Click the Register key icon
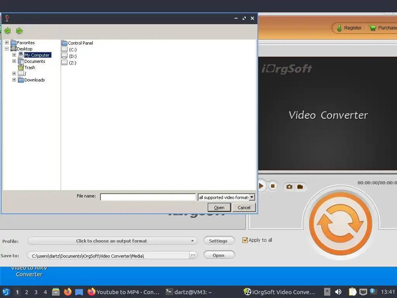 tap(339, 28)
